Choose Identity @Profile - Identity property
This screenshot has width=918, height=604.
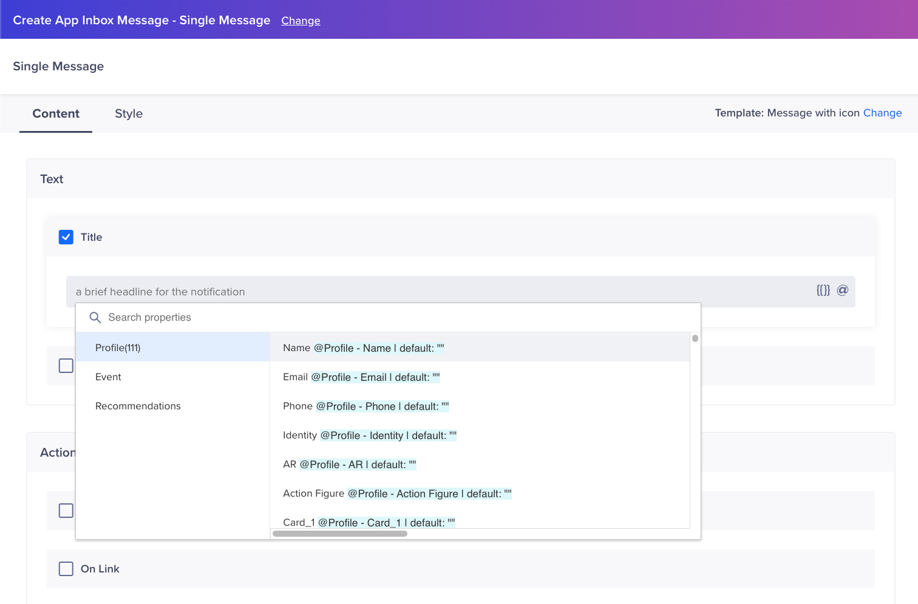(480, 435)
